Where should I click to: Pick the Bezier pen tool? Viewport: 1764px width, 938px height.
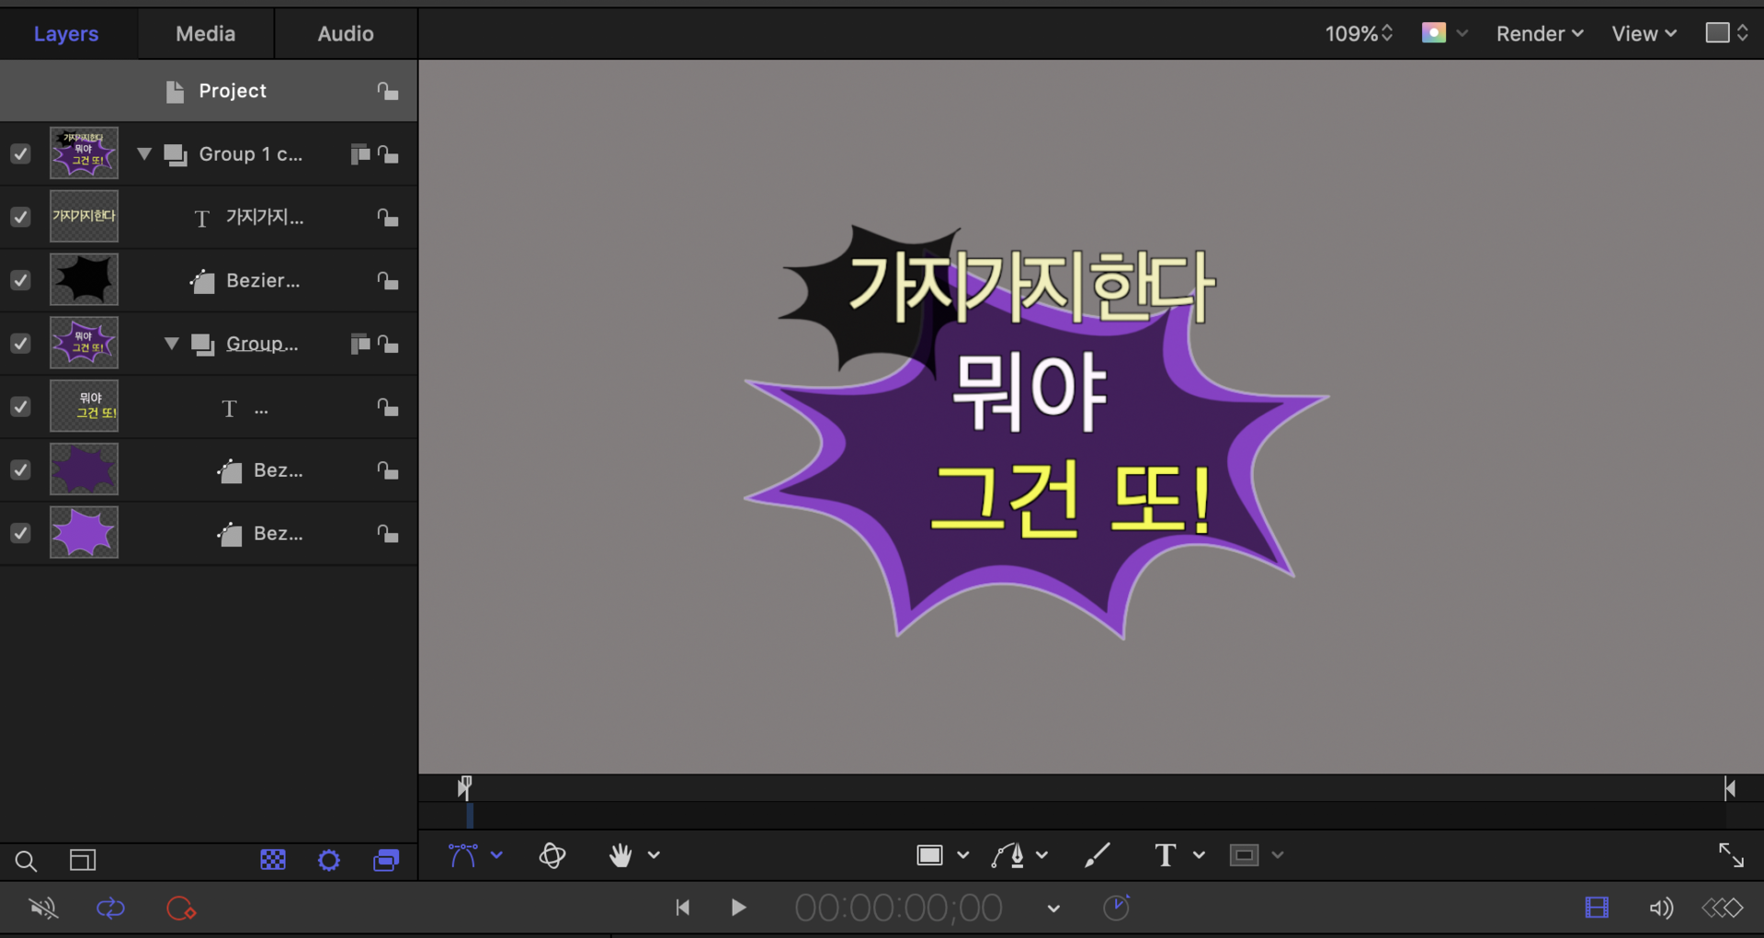[x=1008, y=855]
